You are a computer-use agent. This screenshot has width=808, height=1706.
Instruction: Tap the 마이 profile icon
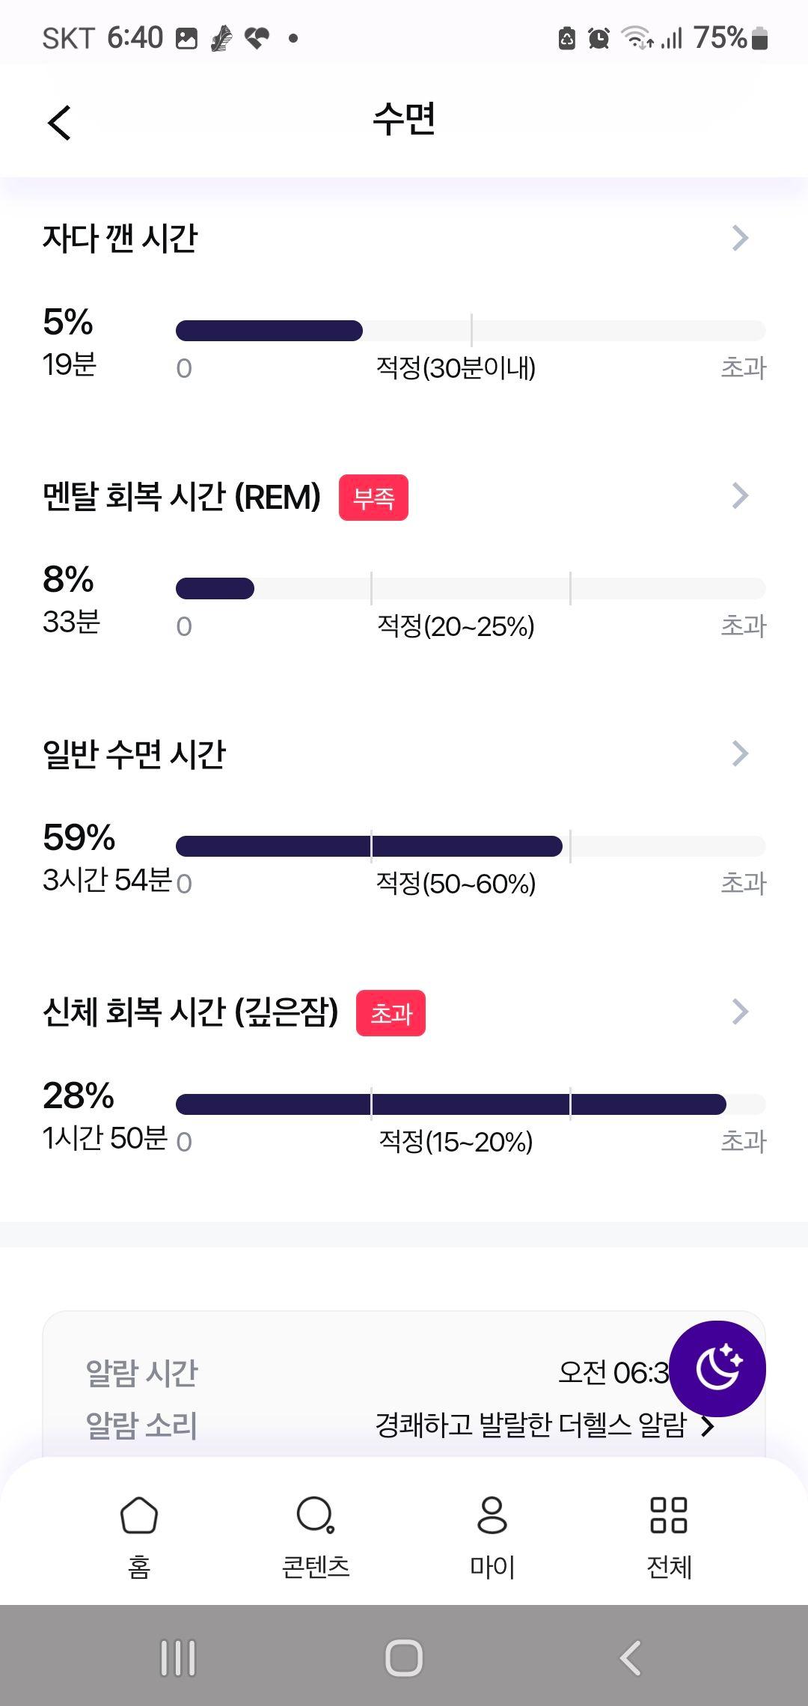(492, 1515)
